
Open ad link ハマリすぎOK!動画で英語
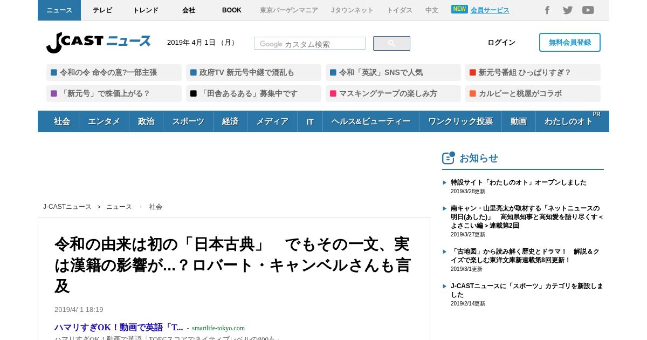(x=119, y=328)
